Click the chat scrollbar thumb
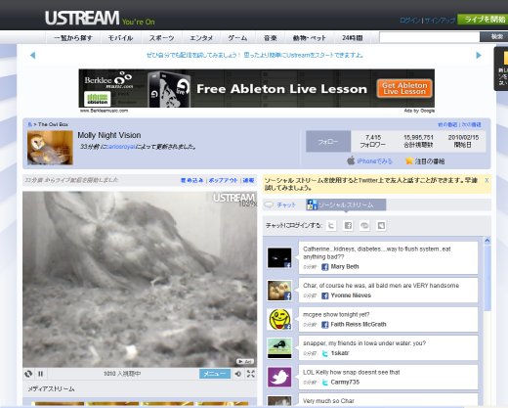Image resolution: width=508 pixels, height=408 pixels. [487, 278]
